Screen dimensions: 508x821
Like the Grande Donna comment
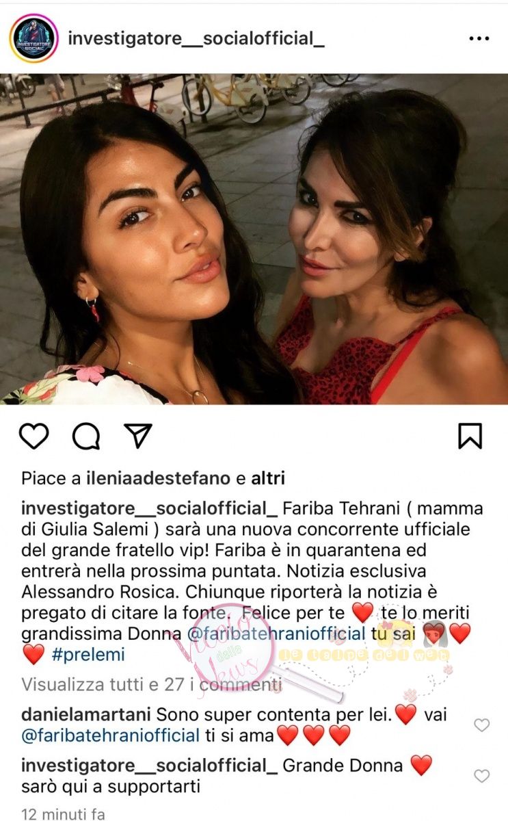coord(482,776)
